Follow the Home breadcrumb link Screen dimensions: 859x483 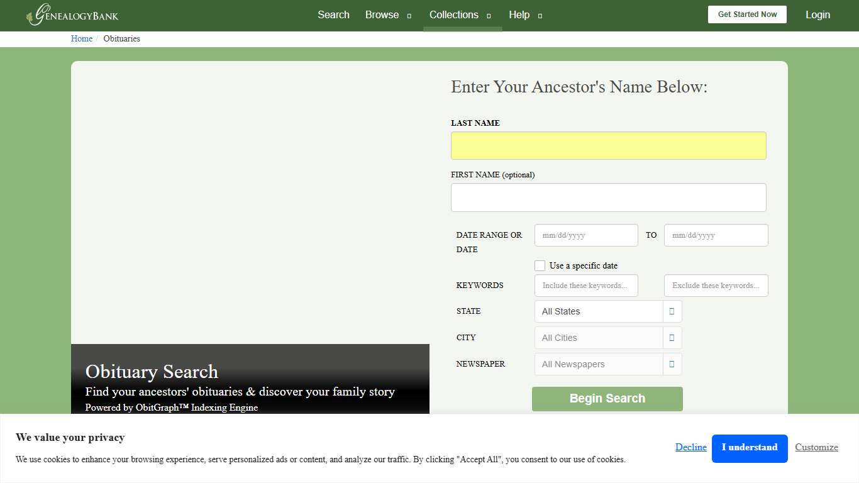81,38
